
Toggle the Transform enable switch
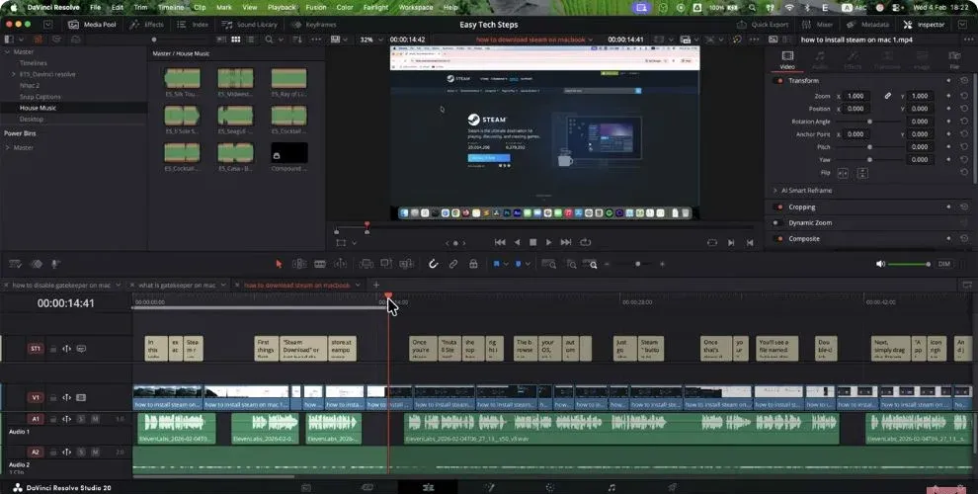coord(777,80)
